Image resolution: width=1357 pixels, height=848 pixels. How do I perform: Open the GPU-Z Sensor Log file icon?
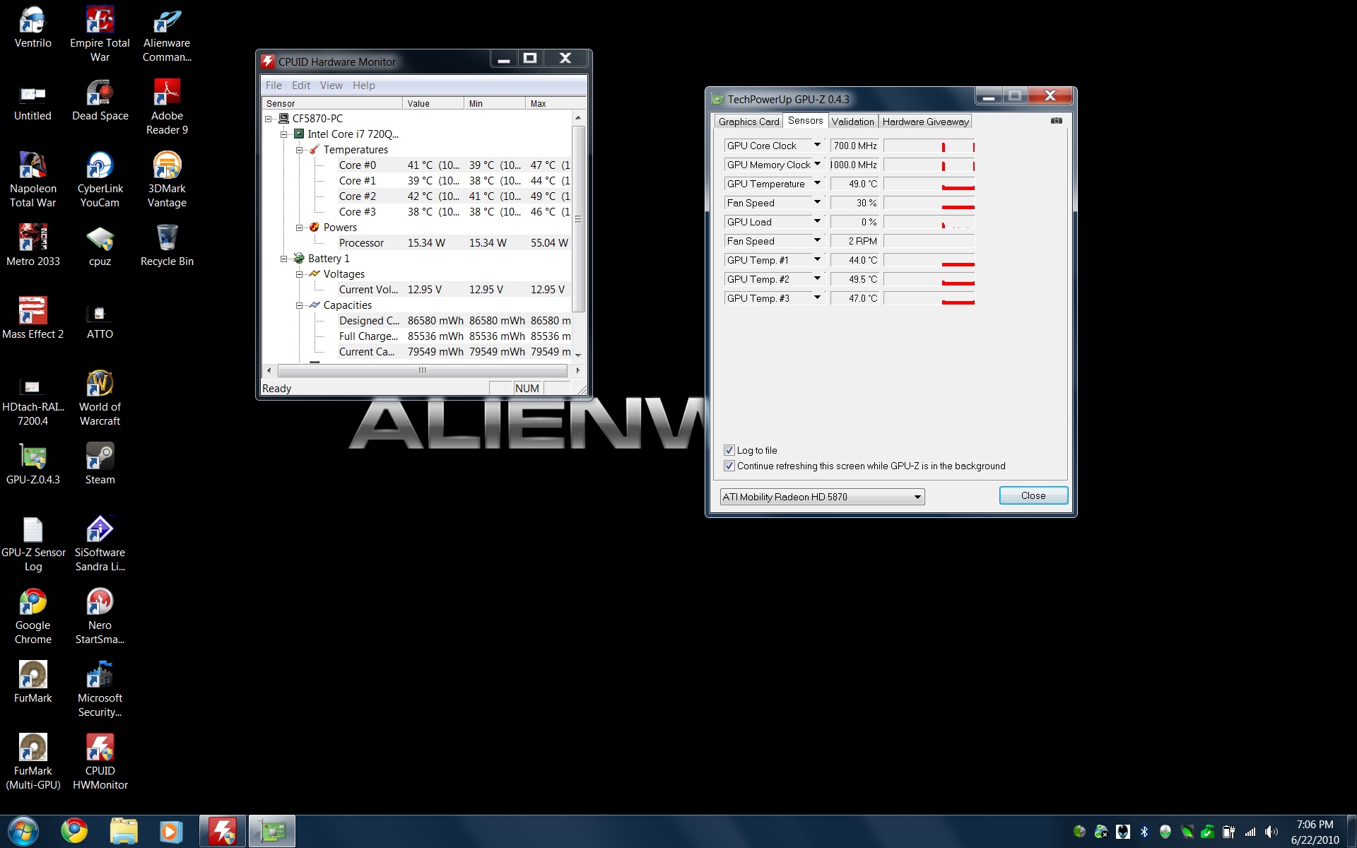[x=33, y=531]
